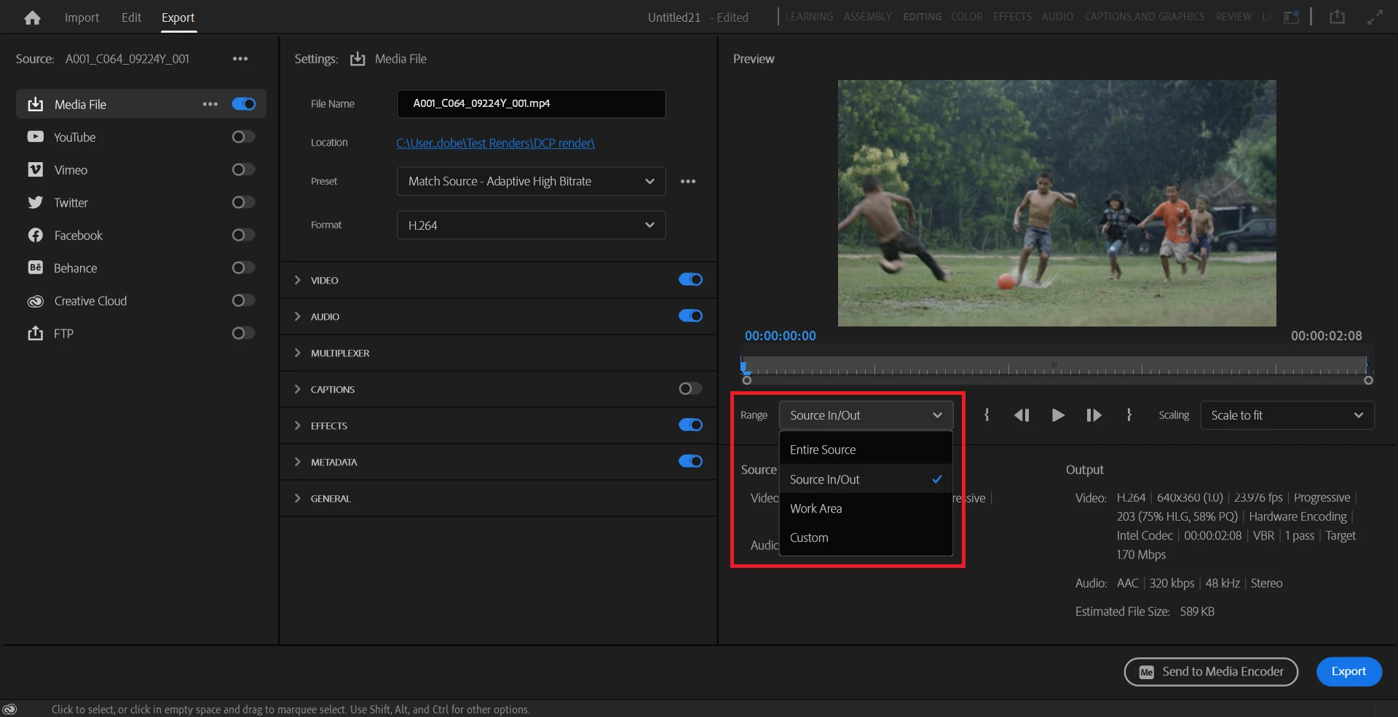Expand the METADATA settings section
1398x717 pixels.
(x=297, y=462)
